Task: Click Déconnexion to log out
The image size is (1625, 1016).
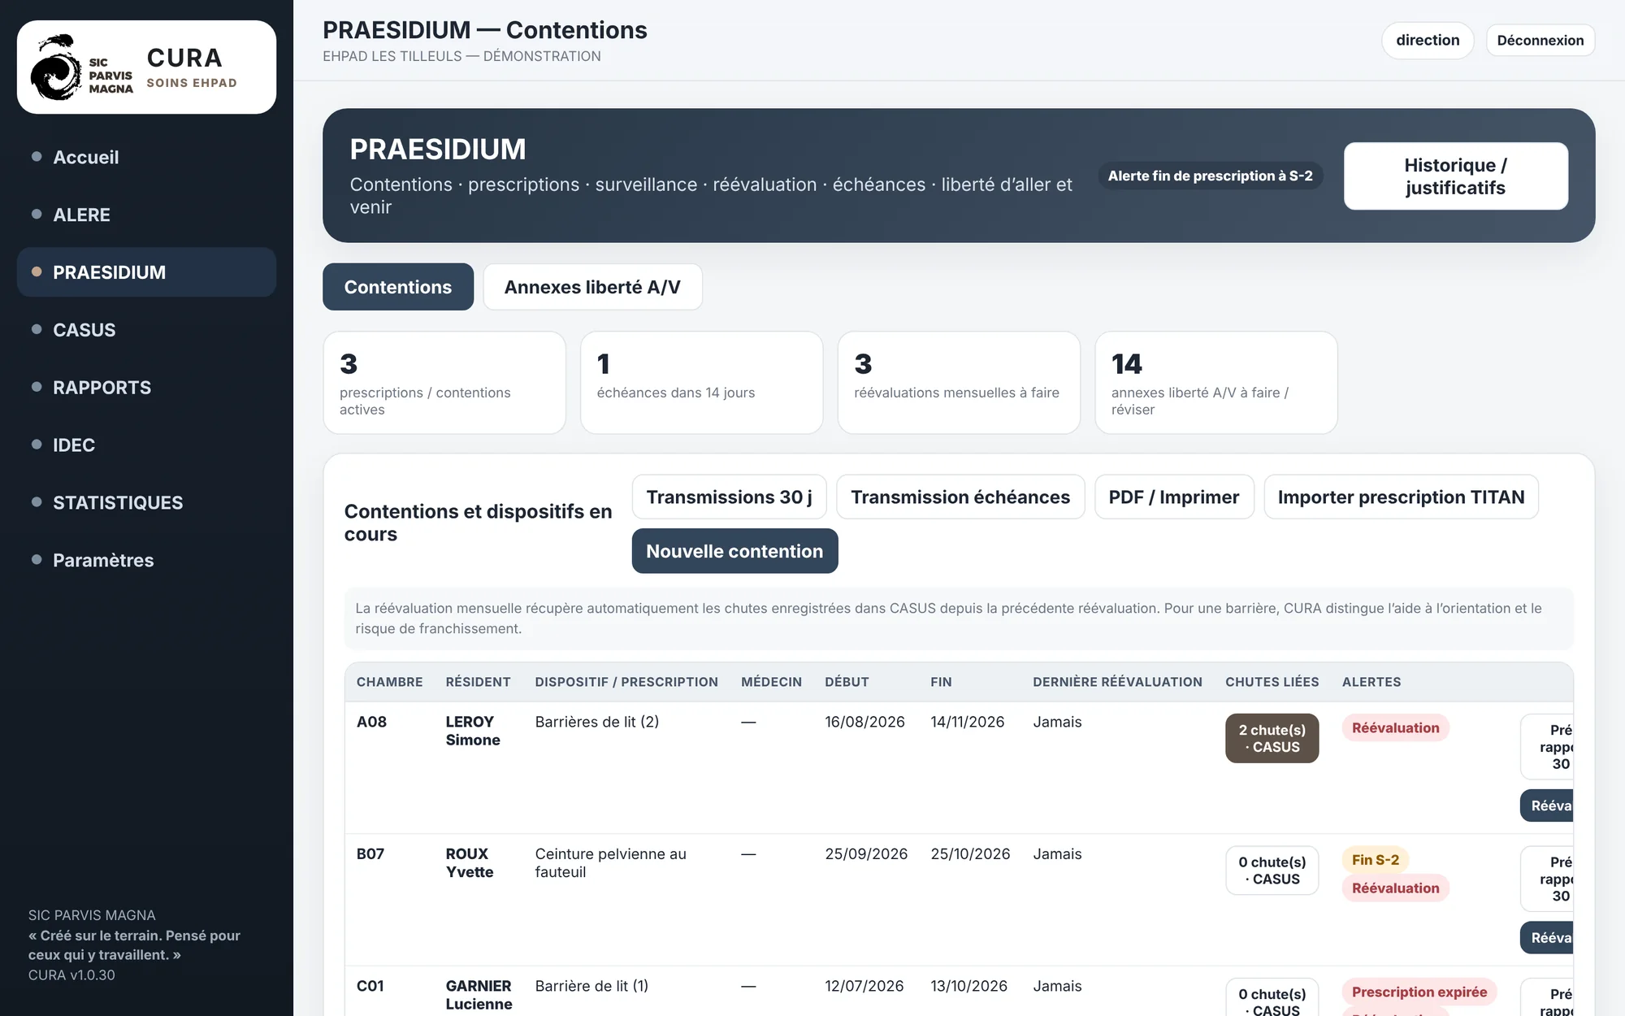Action: [1540, 41]
